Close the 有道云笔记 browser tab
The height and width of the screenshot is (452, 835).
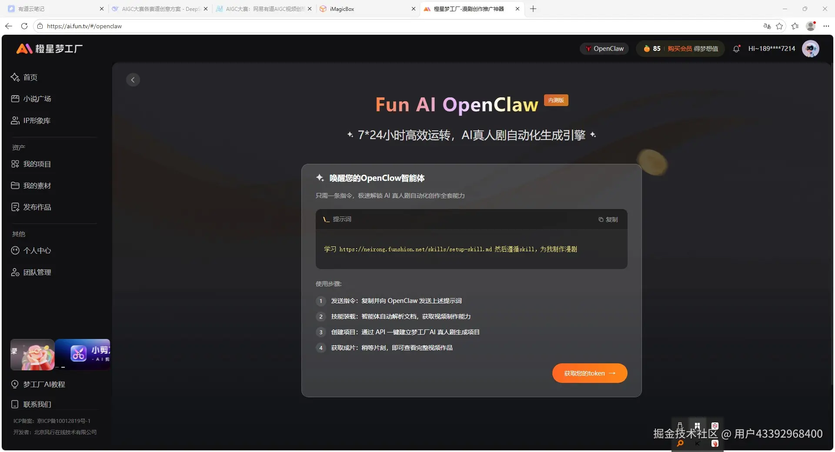click(x=102, y=9)
